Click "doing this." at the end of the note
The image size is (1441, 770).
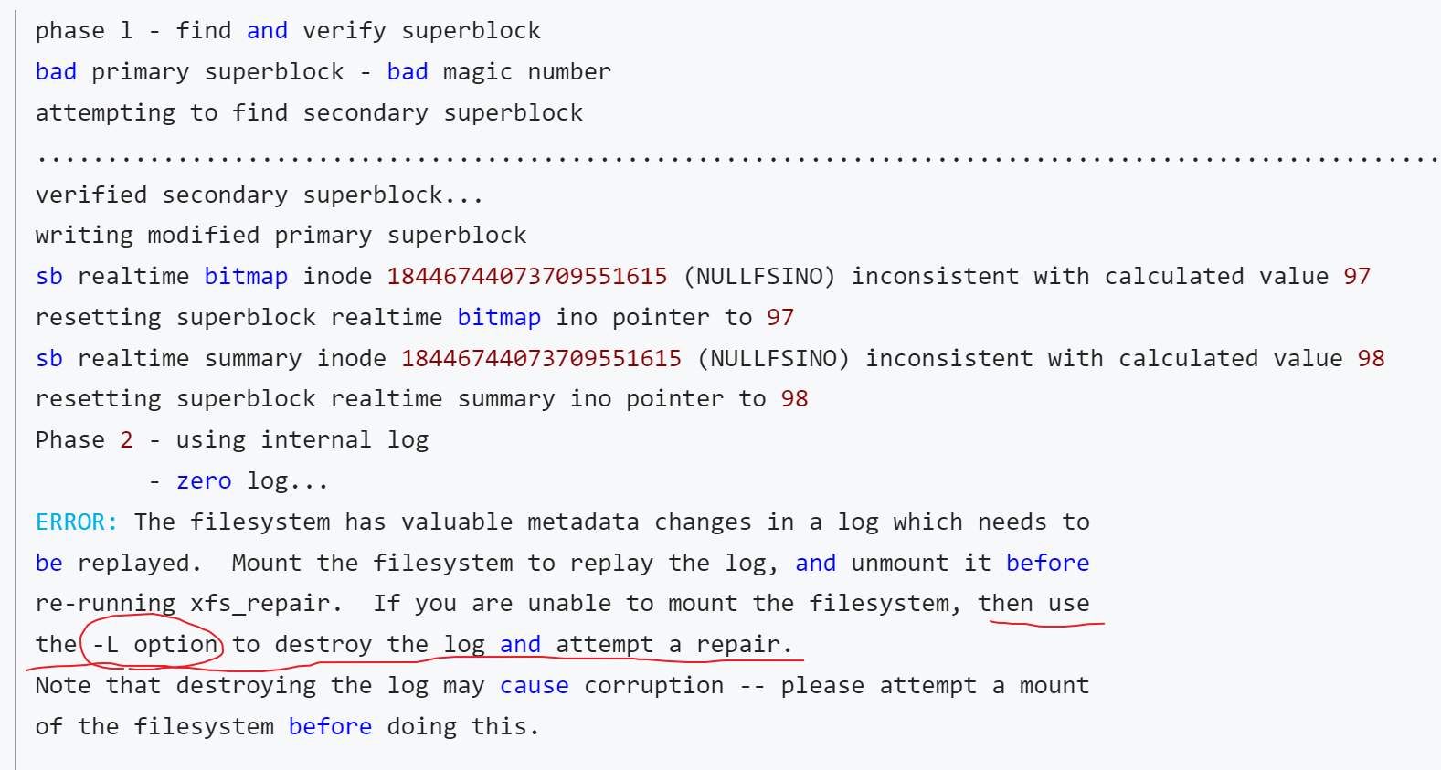click(x=463, y=727)
